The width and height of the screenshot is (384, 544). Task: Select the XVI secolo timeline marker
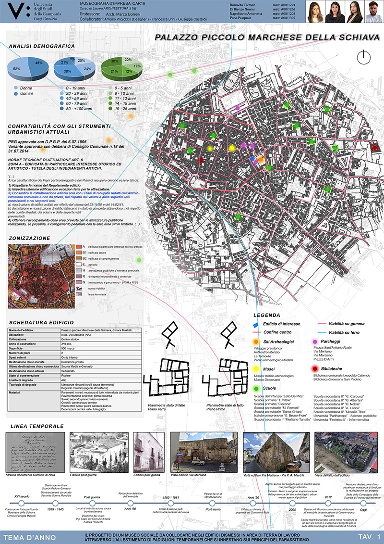tap(21, 503)
